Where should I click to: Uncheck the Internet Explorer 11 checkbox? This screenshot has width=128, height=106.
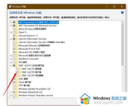point(14,36)
